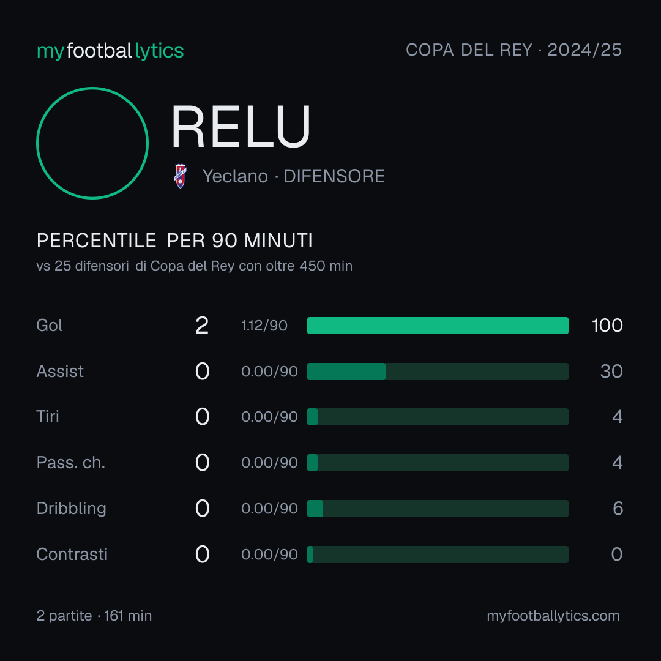Screen dimensions: 661x661
Task: Select the Gol stat label
Action: click(x=50, y=326)
